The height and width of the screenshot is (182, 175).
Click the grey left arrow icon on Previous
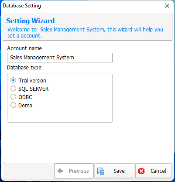pos(60,171)
